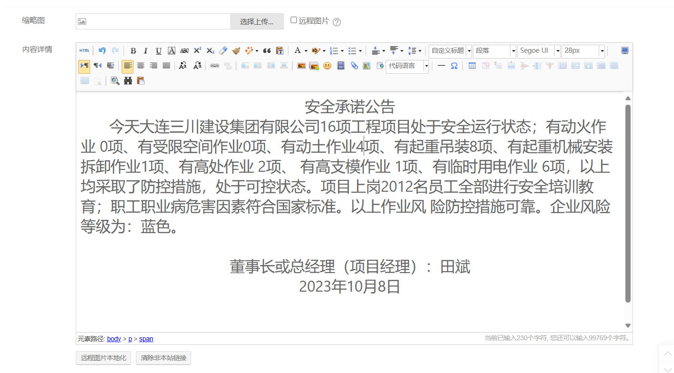
Task: Toggle italic formatting
Action: click(146, 50)
